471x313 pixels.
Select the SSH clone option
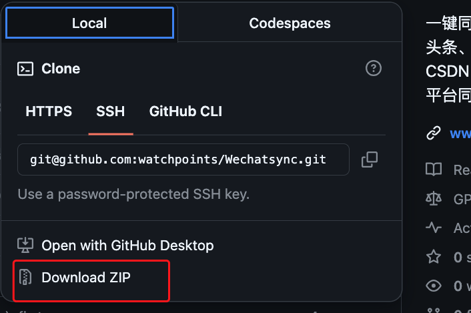coord(111,111)
